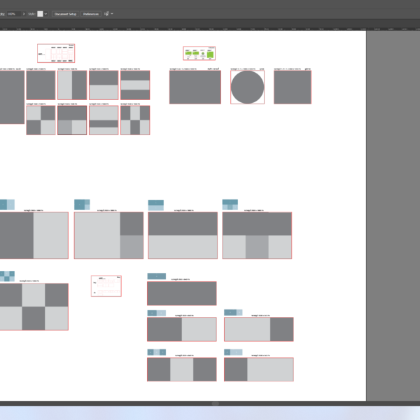Open the Preferences button
420x420 pixels.
pos(91,14)
